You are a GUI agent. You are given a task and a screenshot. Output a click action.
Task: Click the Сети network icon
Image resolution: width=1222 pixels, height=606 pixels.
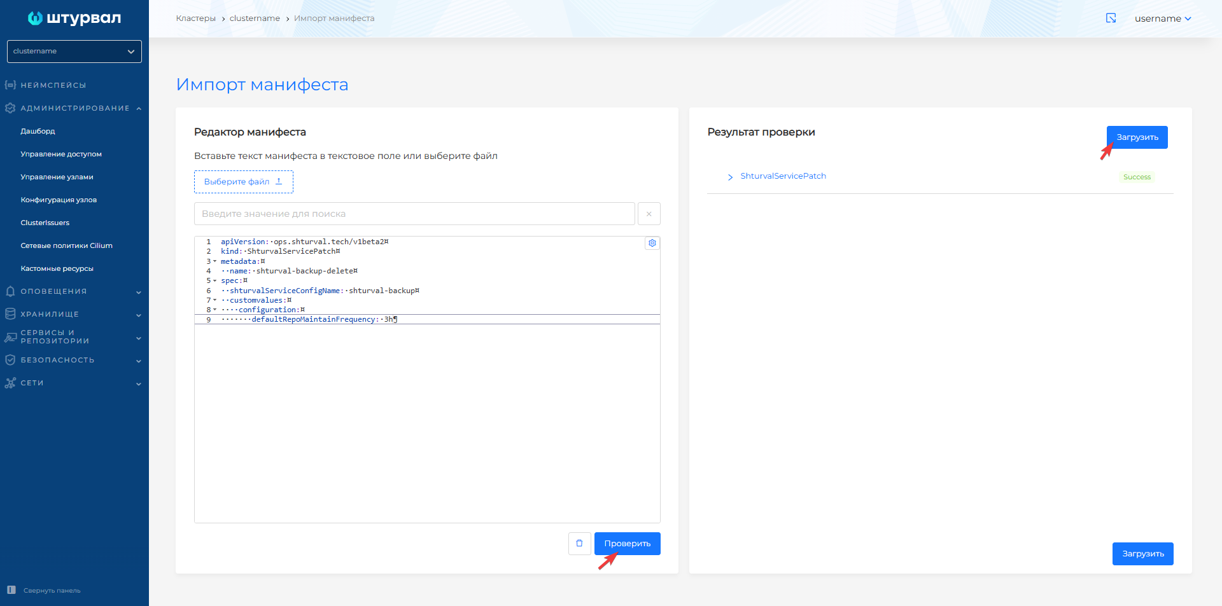[10, 383]
